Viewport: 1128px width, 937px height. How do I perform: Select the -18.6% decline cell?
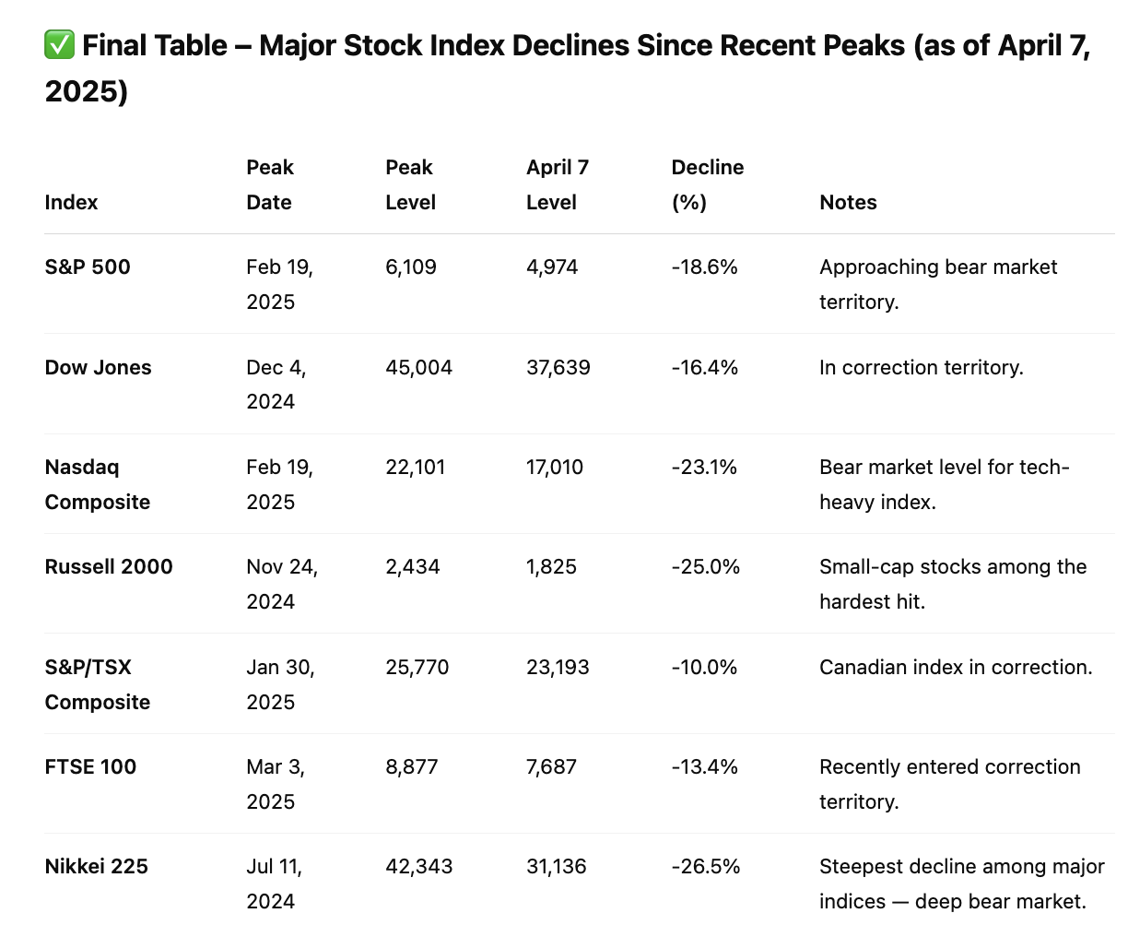[704, 267]
